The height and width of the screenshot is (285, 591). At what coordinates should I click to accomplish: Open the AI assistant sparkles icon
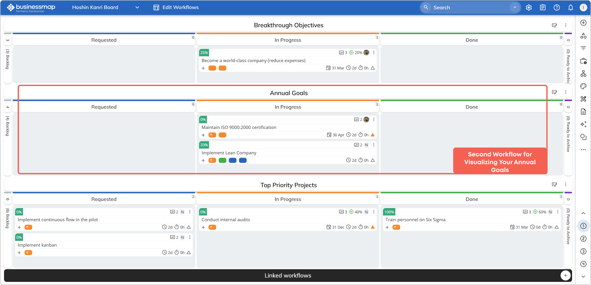click(x=583, y=124)
